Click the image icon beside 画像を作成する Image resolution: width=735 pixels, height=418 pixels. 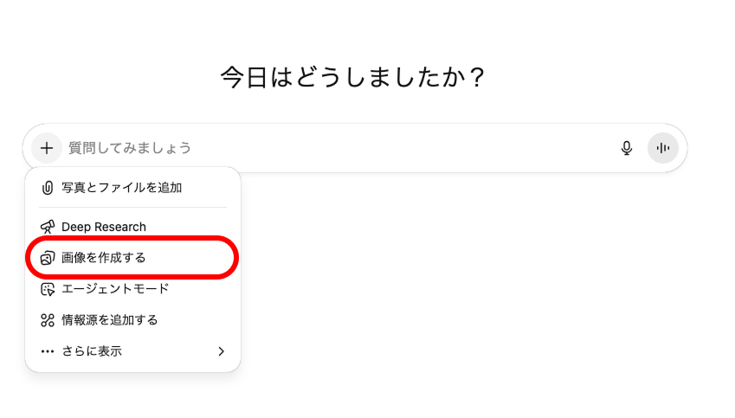(x=48, y=258)
